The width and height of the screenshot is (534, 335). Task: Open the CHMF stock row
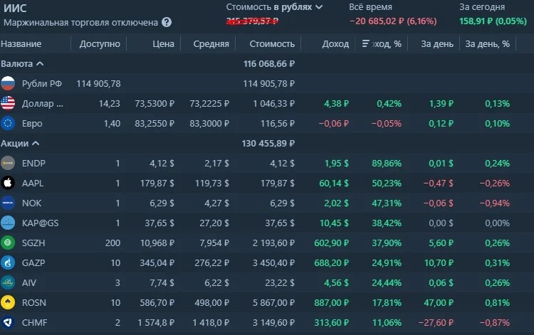click(x=258, y=322)
